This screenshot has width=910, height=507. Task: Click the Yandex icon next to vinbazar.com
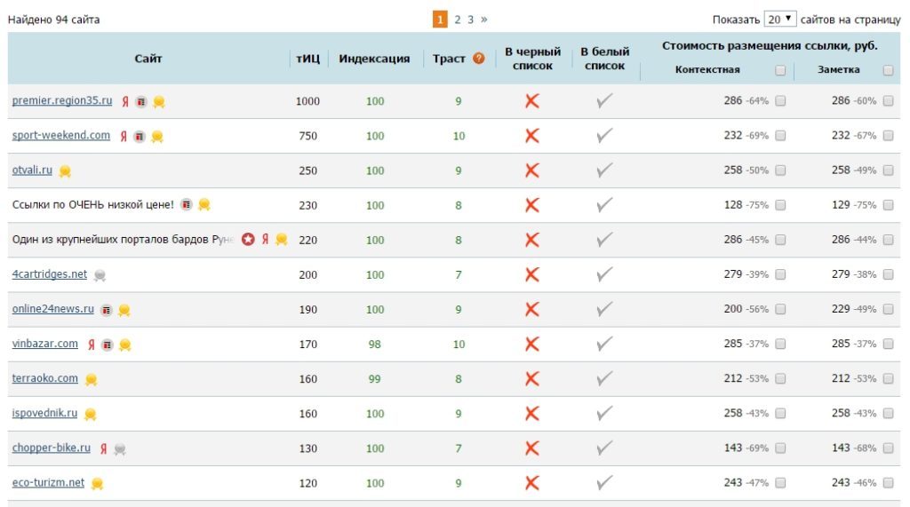[x=92, y=345]
